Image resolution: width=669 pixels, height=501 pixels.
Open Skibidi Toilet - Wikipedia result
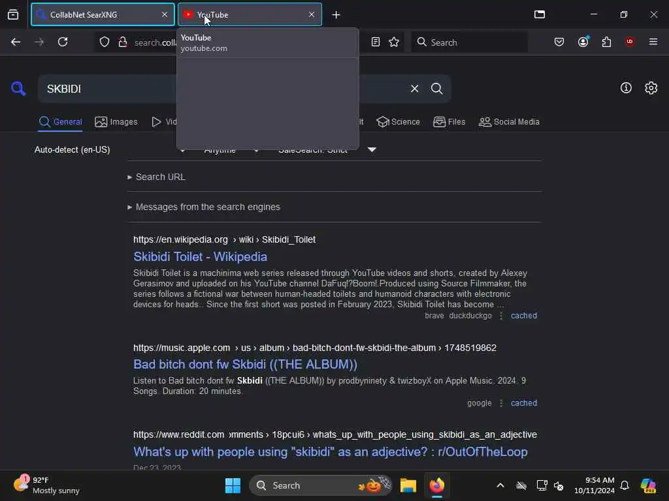coord(200,256)
